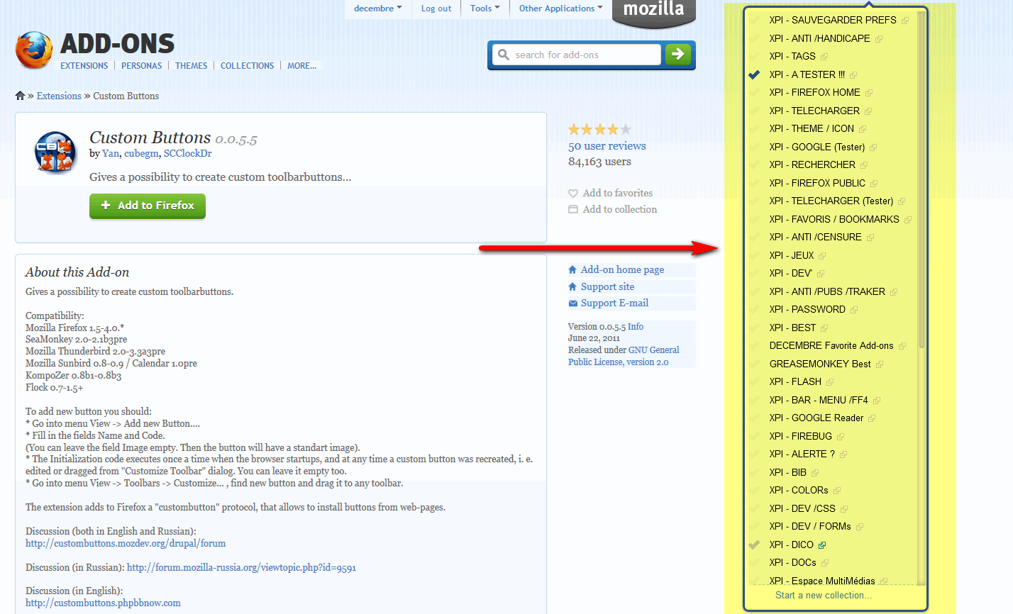
Task: Check the GREASEMONKEY Best collection
Action: [x=754, y=364]
